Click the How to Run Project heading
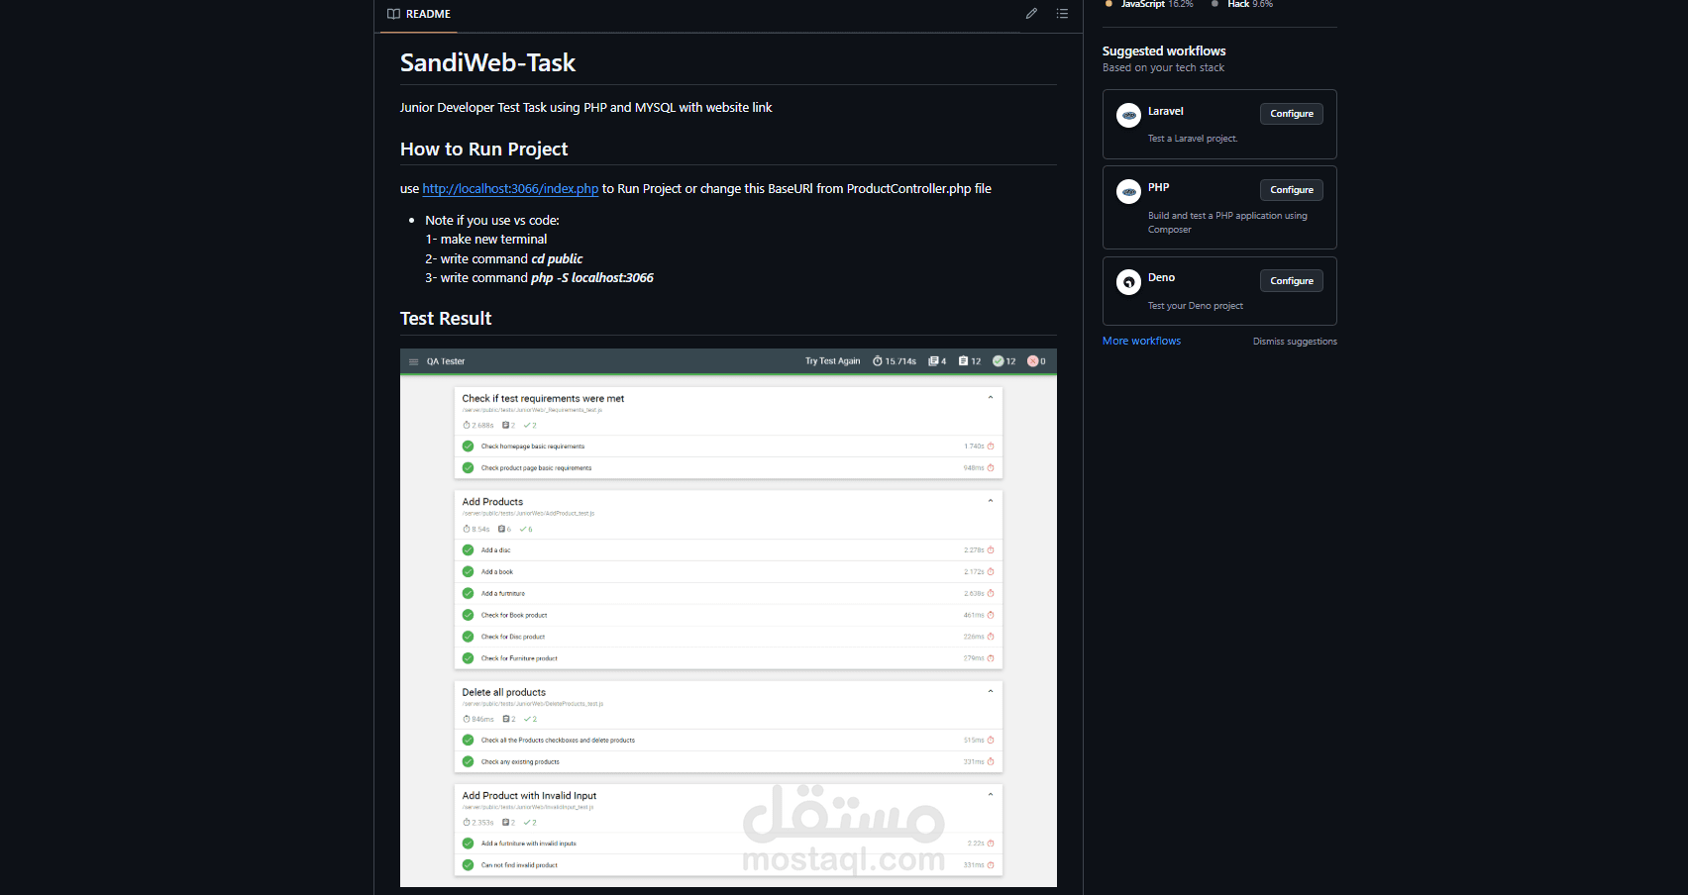 [x=483, y=149]
